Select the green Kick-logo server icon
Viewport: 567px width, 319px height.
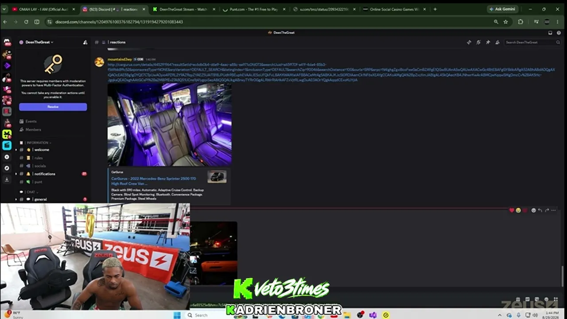point(7,134)
